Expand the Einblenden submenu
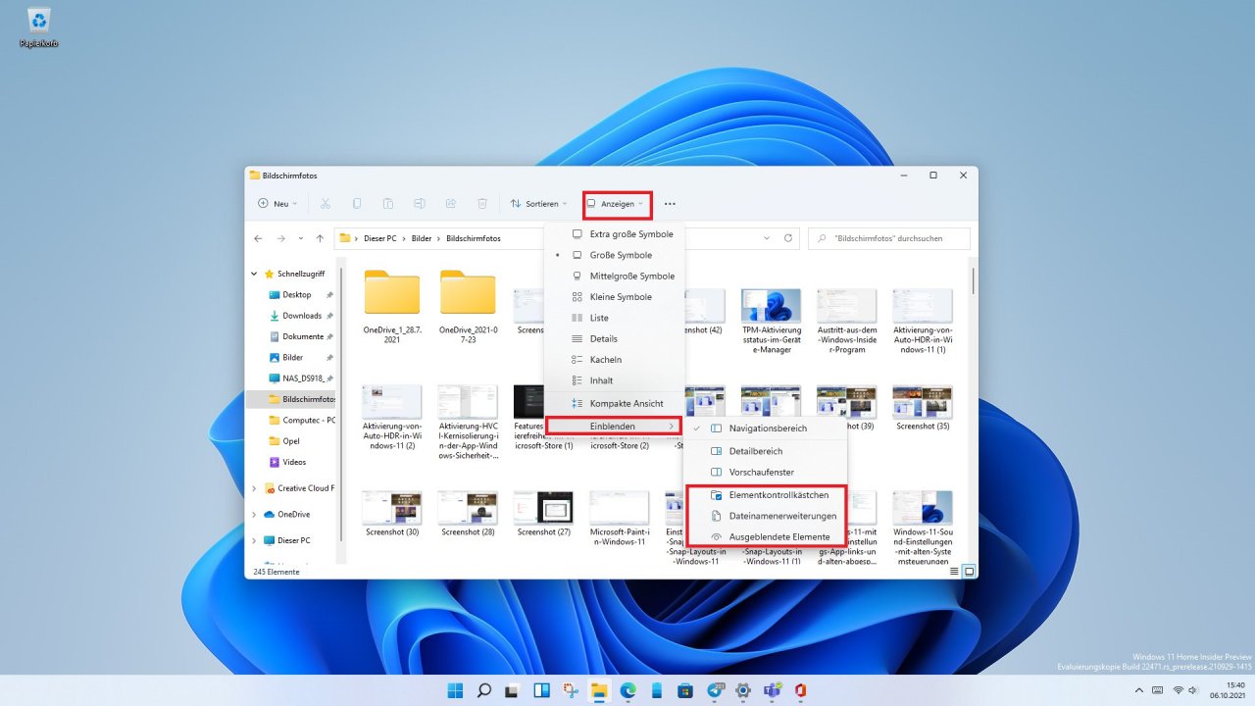 (615, 427)
